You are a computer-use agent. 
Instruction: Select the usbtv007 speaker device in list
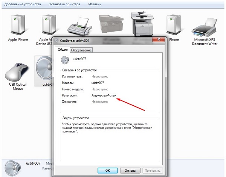(44, 71)
